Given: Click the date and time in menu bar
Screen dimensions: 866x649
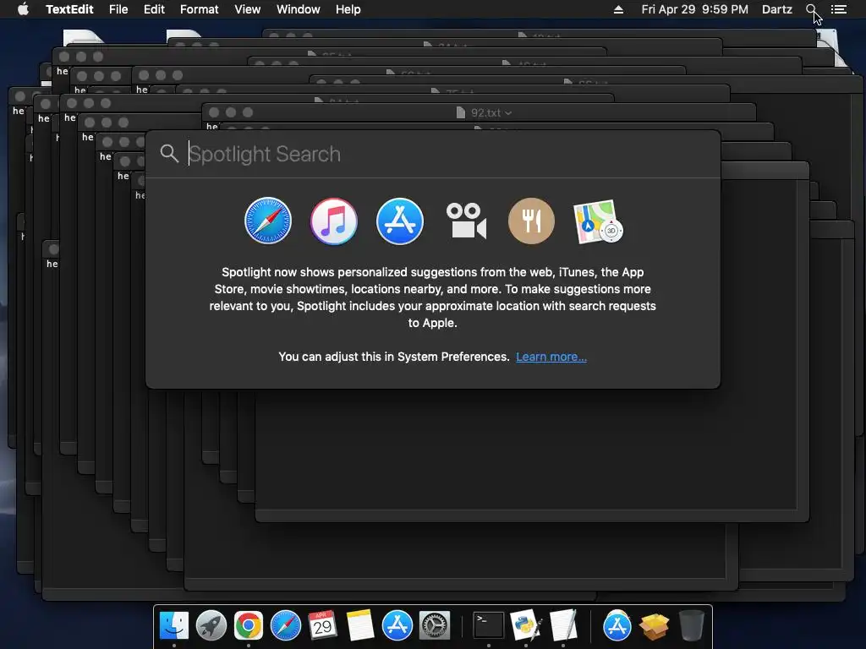Looking at the screenshot, I should coord(695,9).
